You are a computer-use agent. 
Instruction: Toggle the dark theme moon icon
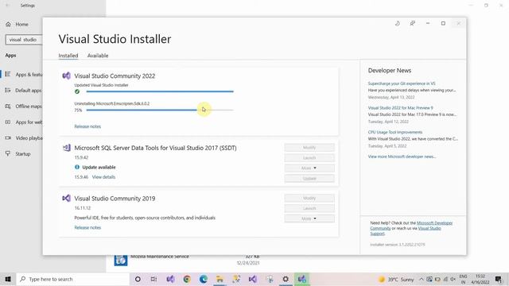pos(398,23)
